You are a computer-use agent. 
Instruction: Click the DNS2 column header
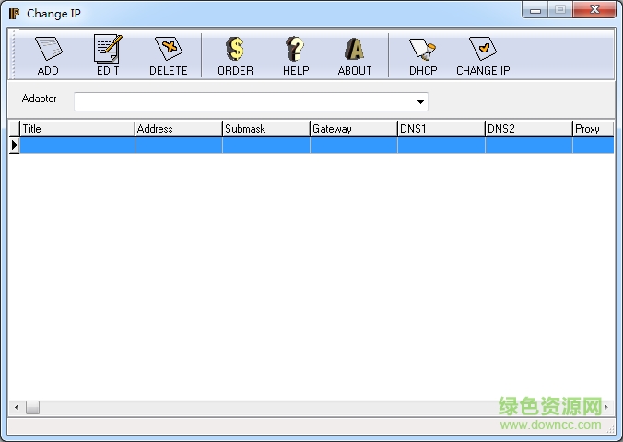point(528,129)
